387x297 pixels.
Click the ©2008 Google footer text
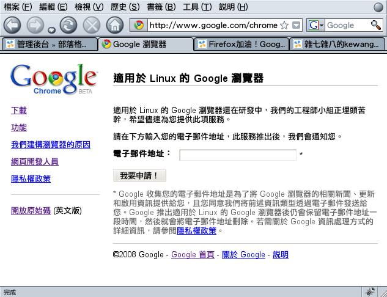point(138,255)
